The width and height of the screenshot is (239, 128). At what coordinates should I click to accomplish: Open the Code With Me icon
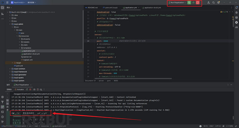(209, 2)
